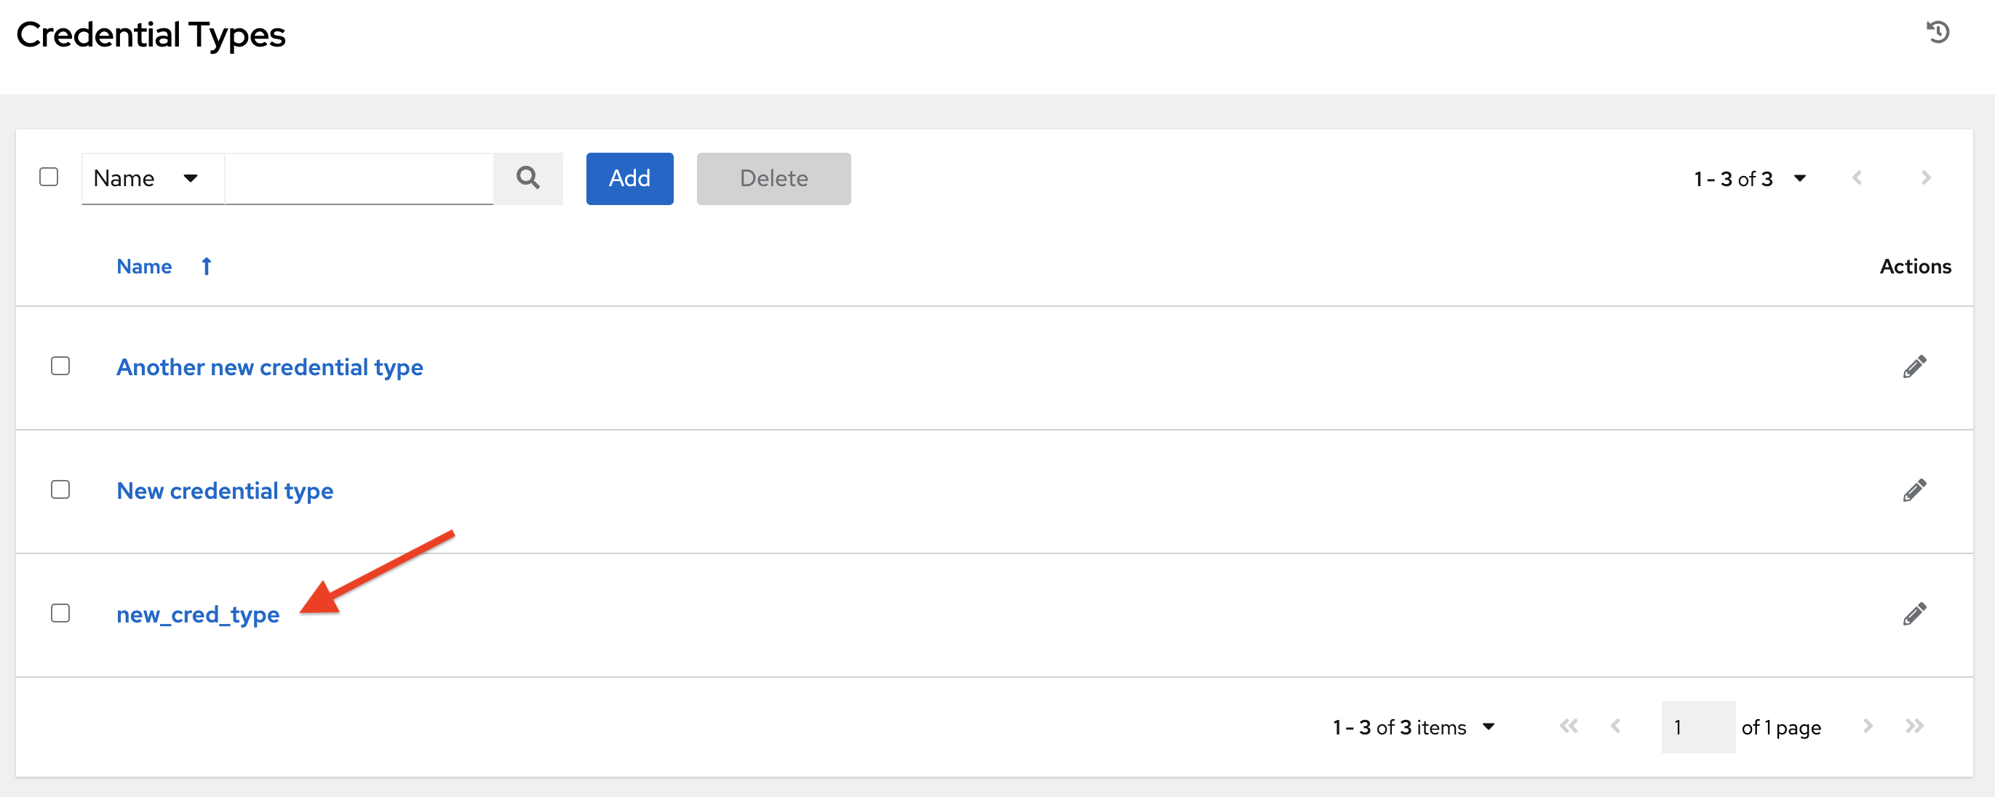Click the page number input field
This screenshot has height=797, width=1995.
[x=1697, y=726]
